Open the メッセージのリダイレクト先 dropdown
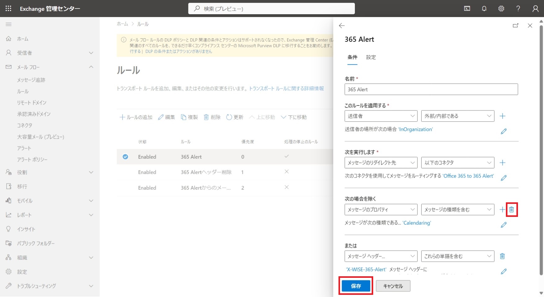This screenshot has height=297, width=544. tap(381, 163)
